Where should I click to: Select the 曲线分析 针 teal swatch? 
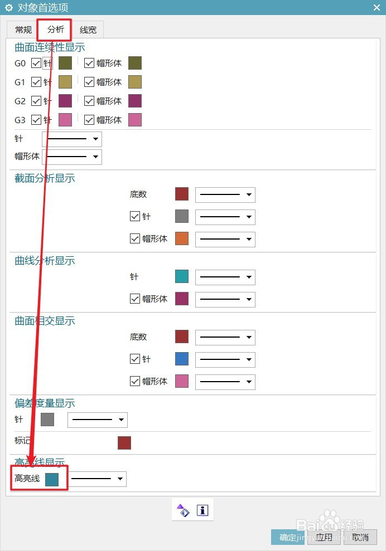[x=181, y=276]
